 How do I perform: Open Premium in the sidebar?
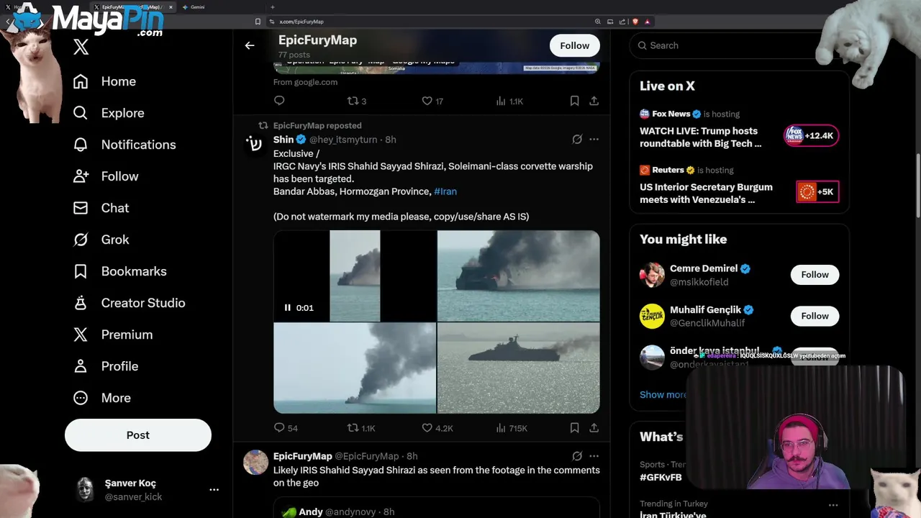[x=113, y=335]
